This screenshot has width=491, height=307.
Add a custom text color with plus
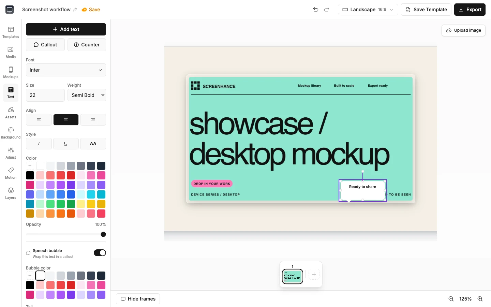click(30, 166)
